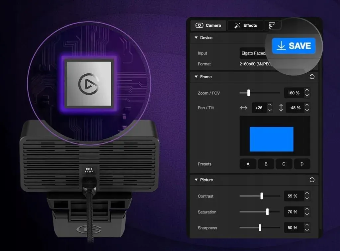Screen dimensions: 340x251
Task: Click the Sharpness slider handle
Action: coord(260,227)
